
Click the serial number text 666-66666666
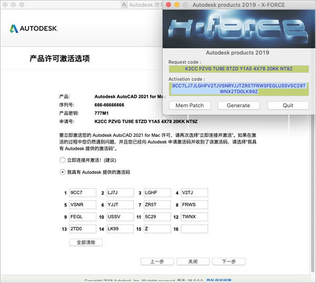click(x=109, y=105)
